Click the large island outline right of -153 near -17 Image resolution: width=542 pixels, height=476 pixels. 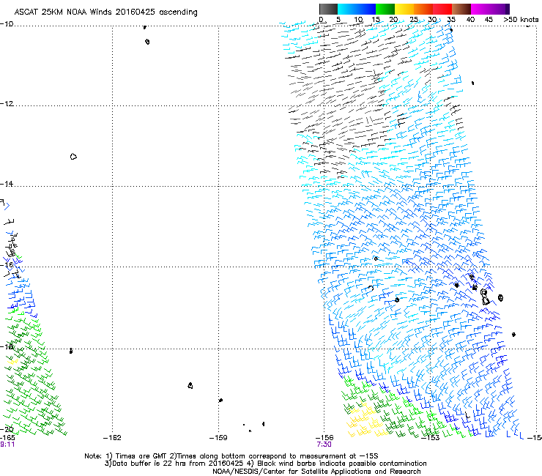tap(485, 297)
